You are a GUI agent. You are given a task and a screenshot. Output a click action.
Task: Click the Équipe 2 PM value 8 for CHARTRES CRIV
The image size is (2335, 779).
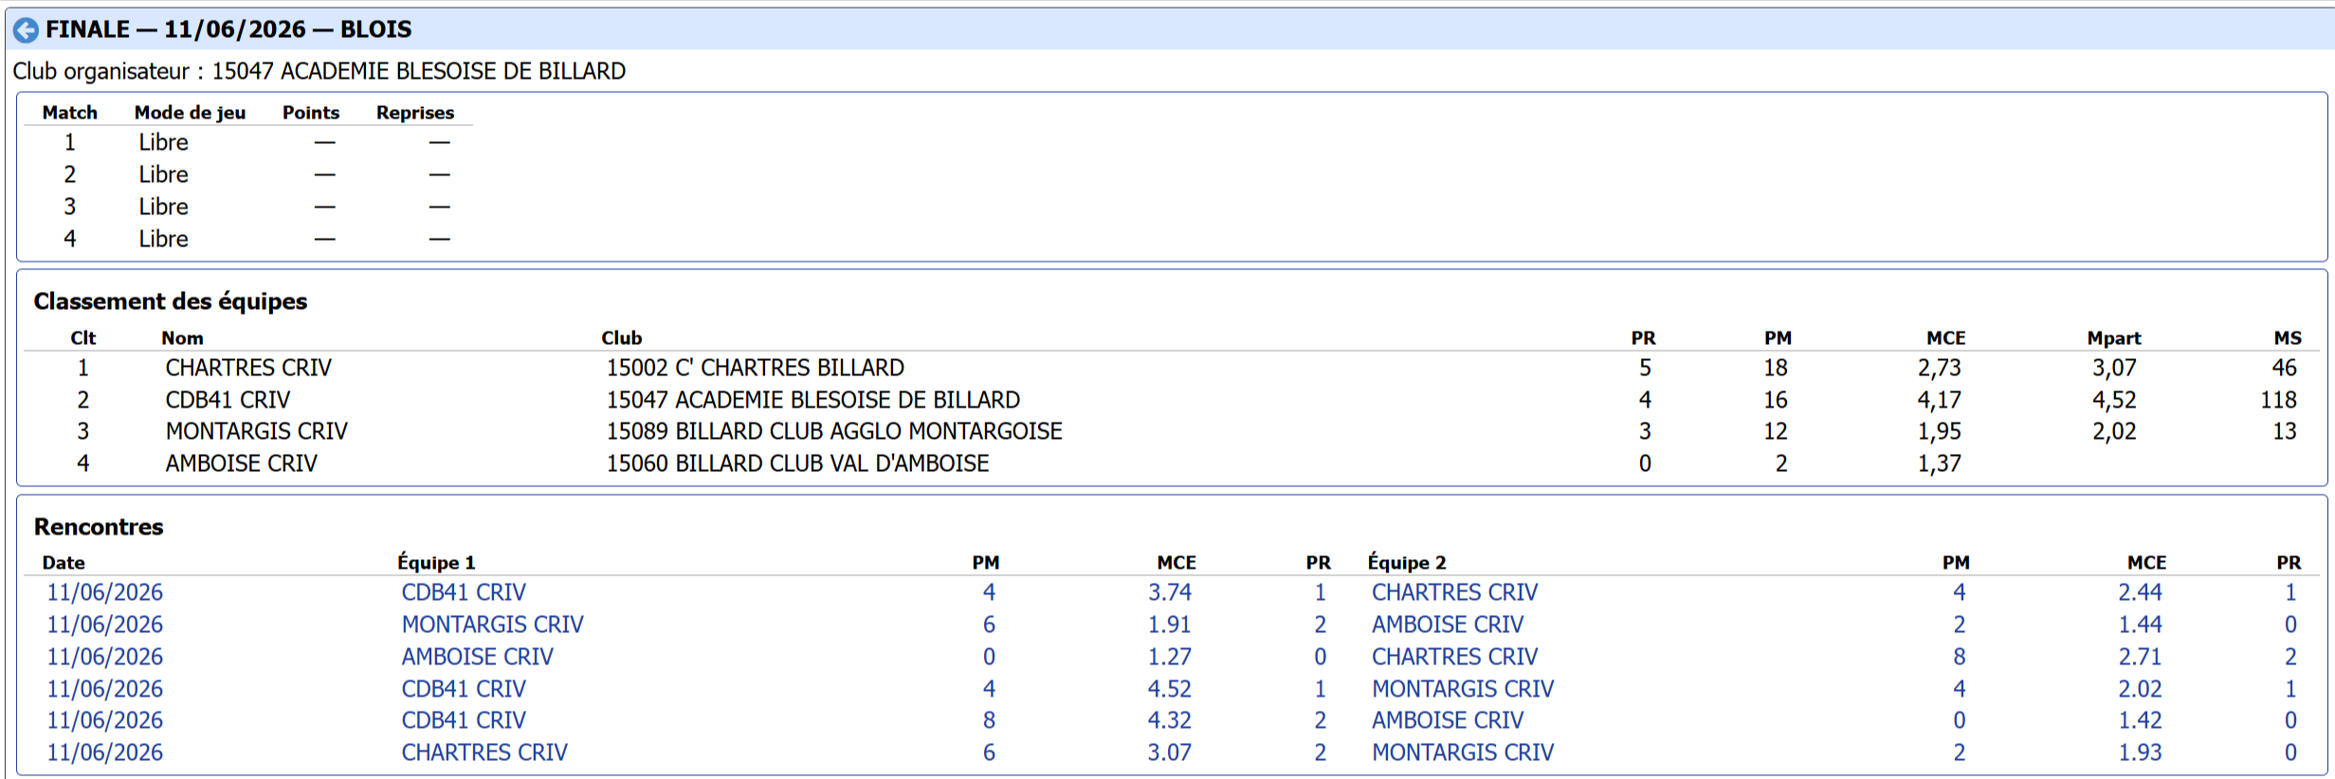point(1959,657)
